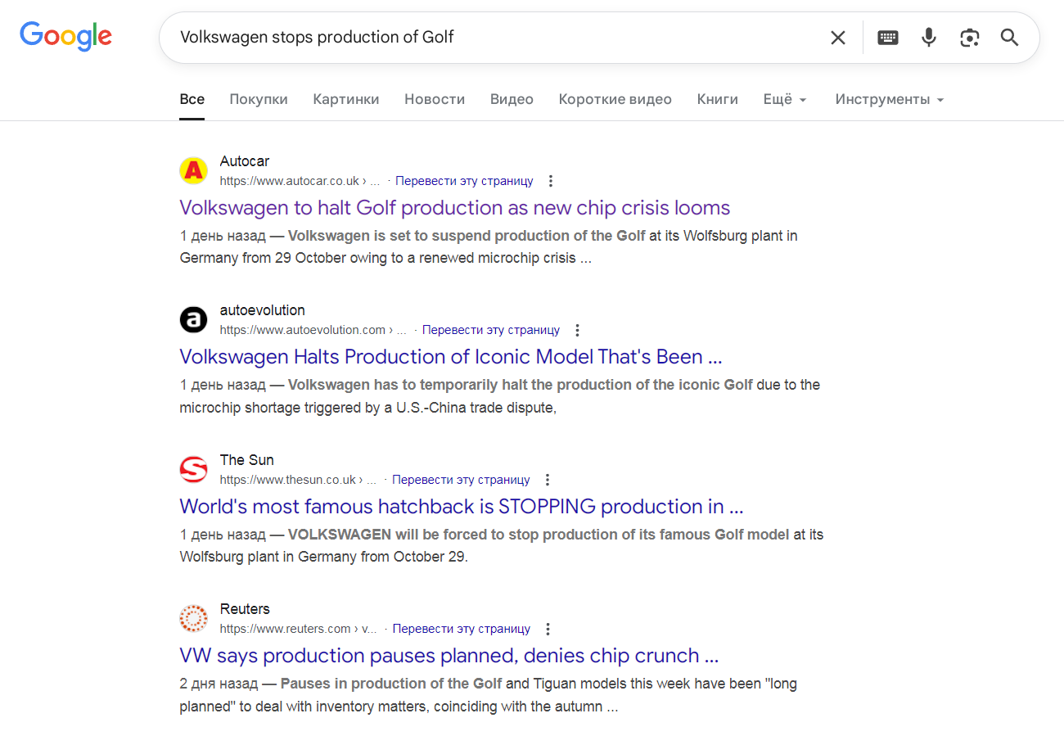Screen dimensions: 1064x736
Task: Click The Sun site favicon
Action: (x=193, y=469)
